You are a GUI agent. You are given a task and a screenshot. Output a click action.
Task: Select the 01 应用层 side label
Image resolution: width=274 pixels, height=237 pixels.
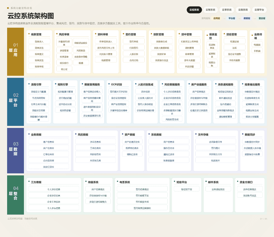16,52
